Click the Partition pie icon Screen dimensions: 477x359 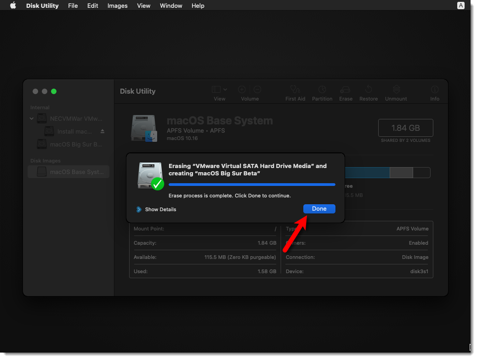tap(322, 90)
